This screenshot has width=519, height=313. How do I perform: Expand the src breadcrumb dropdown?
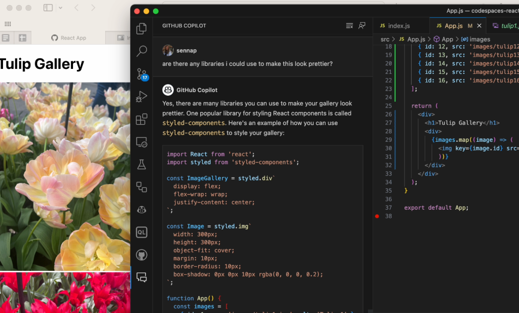384,38
